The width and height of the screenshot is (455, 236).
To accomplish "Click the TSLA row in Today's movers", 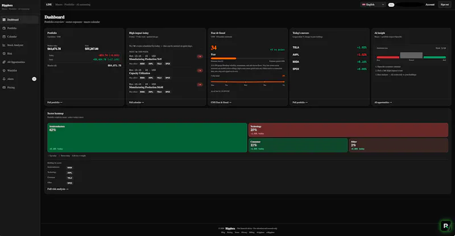I will (x=329, y=47).
